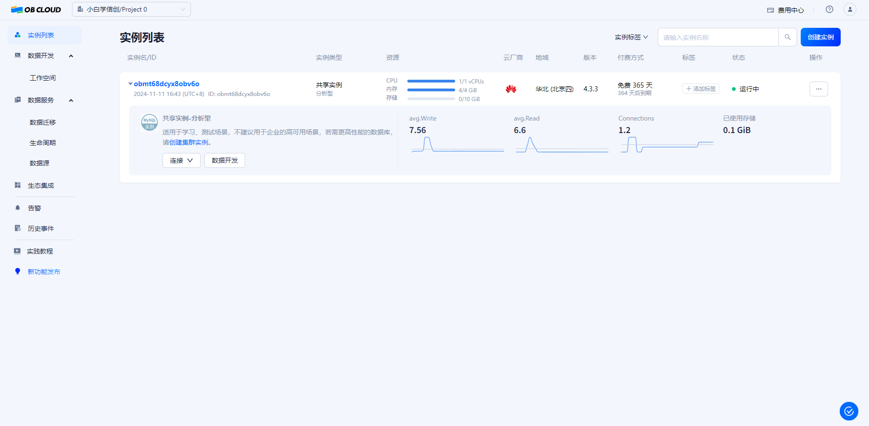The image size is (869, 426).
Task: Click the 免费 365 天 billing text
Action: (635, 85)
